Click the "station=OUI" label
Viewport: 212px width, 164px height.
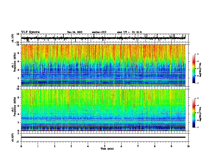[x=99, y=32]
